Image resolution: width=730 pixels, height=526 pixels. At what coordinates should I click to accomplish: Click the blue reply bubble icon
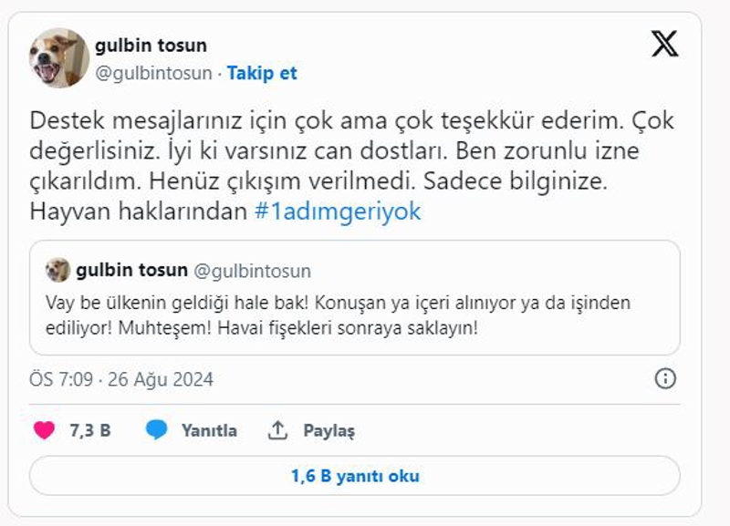[x=157, y=430]
